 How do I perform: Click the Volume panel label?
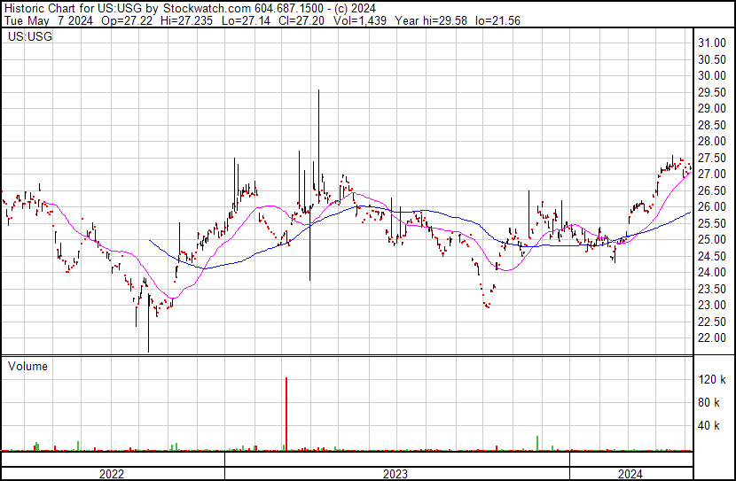27,366
